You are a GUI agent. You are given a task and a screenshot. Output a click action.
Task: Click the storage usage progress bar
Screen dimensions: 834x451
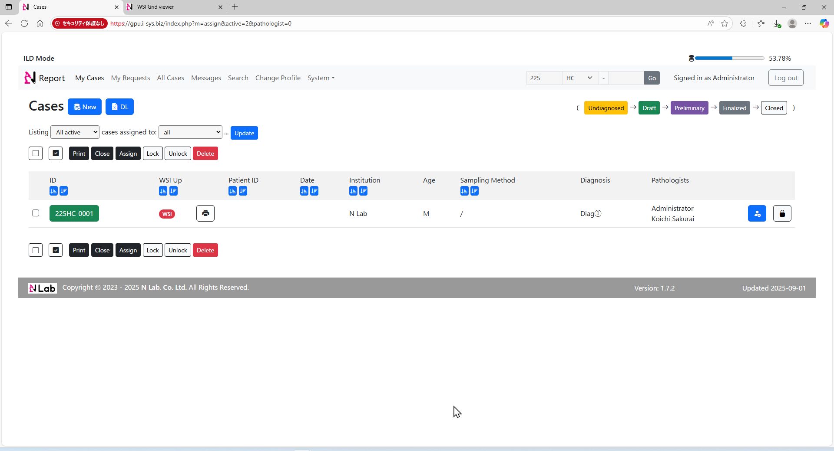[x=729, y=58]
